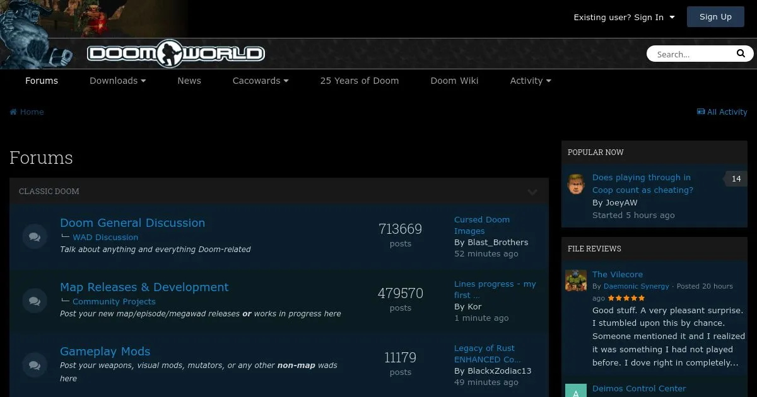The height and width of the screenshot is (397, 757).
Task: View JoeyAW's profile link
Action: click(x=621, y=203)
